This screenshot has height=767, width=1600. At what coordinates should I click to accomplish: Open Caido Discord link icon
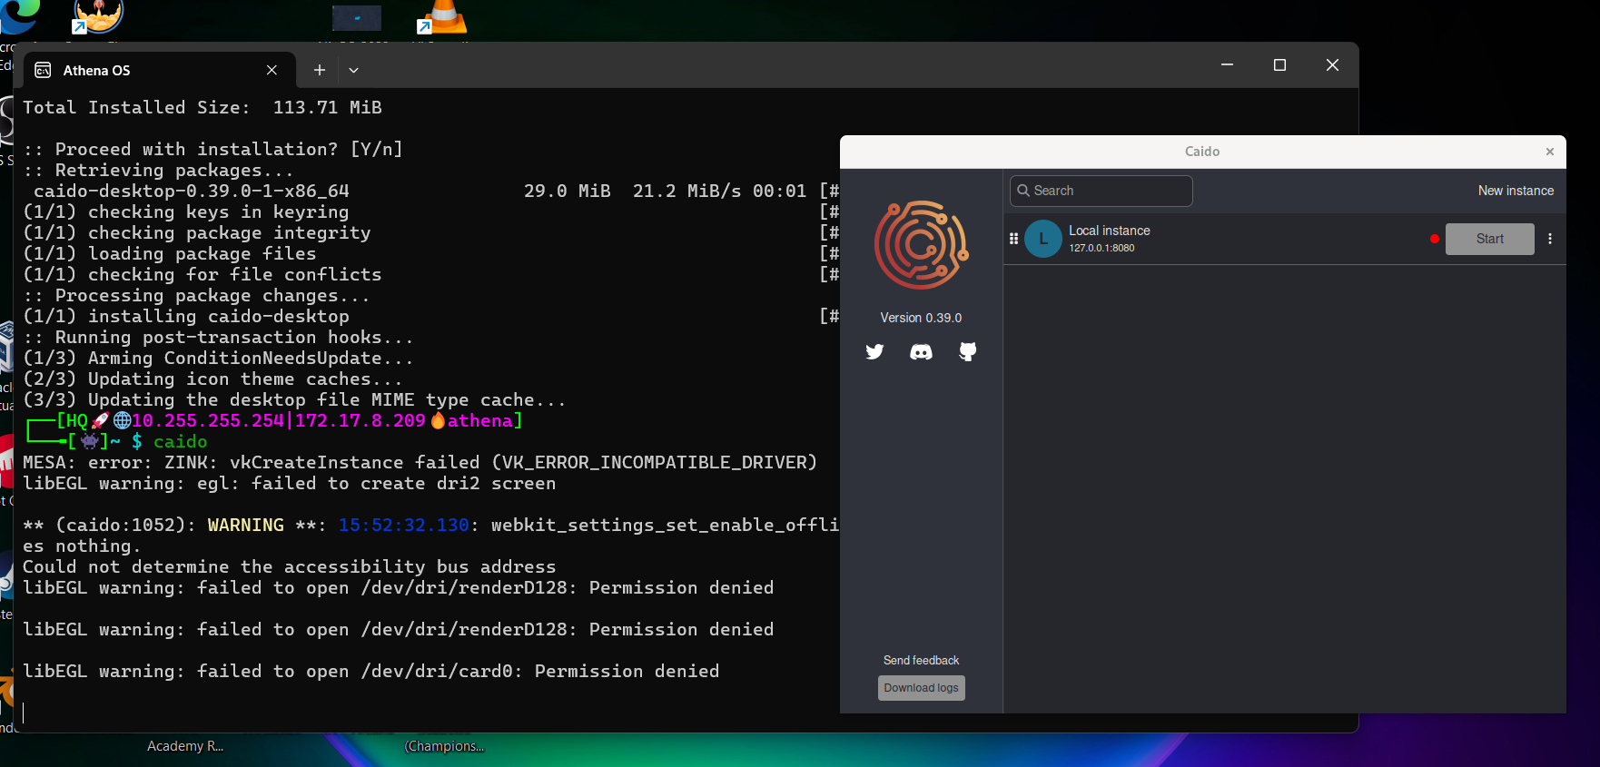[921, 351]
